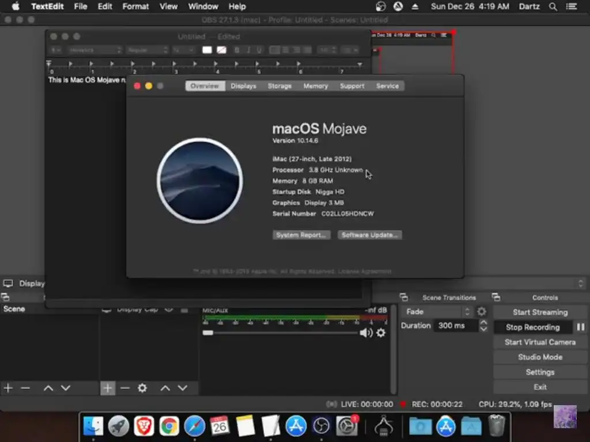Open the Apple menu
Viewport: 590px width, 442px height.
(x=16, y=6)
